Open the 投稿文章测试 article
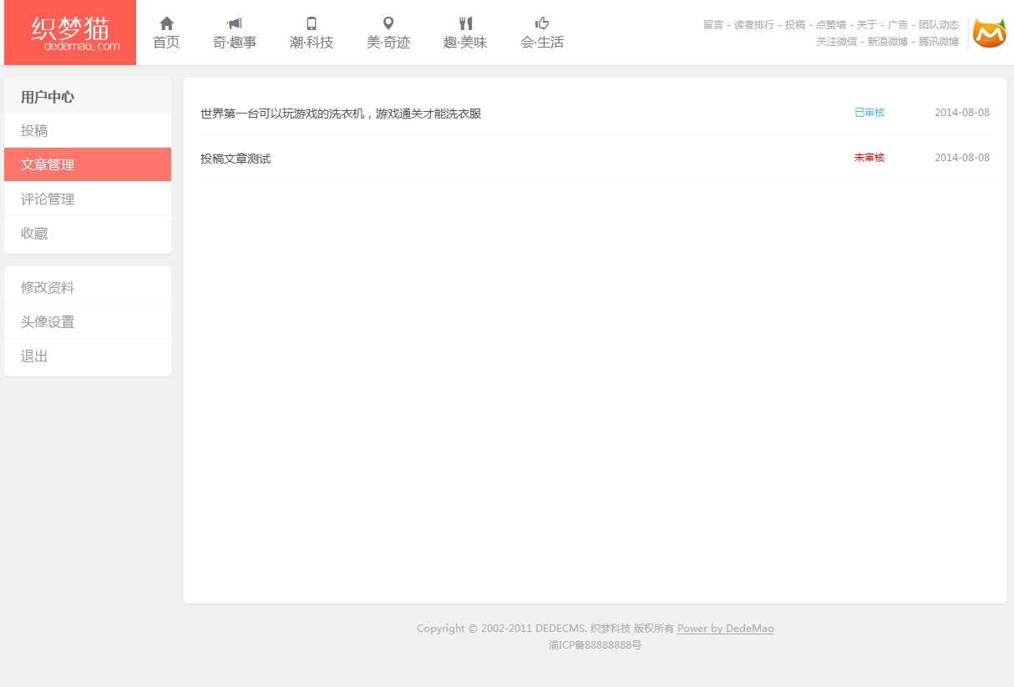1014x687 pixels. (236, 159)
